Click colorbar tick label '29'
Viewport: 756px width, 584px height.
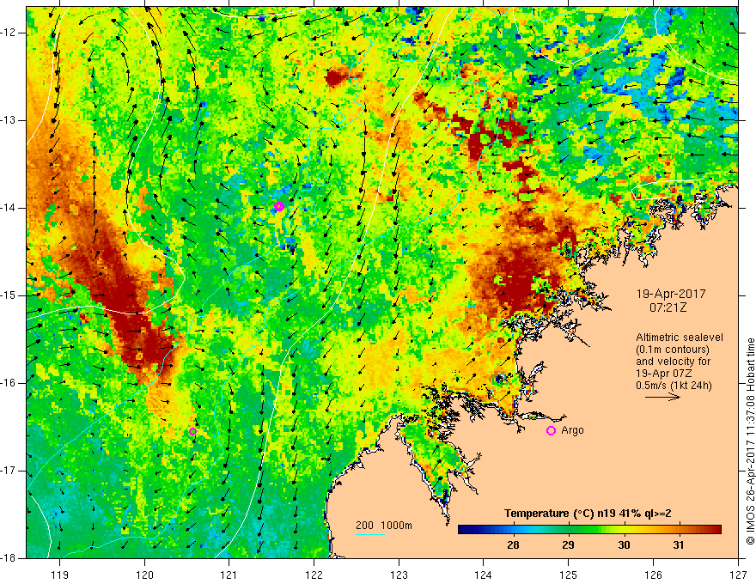coord(568,545)
